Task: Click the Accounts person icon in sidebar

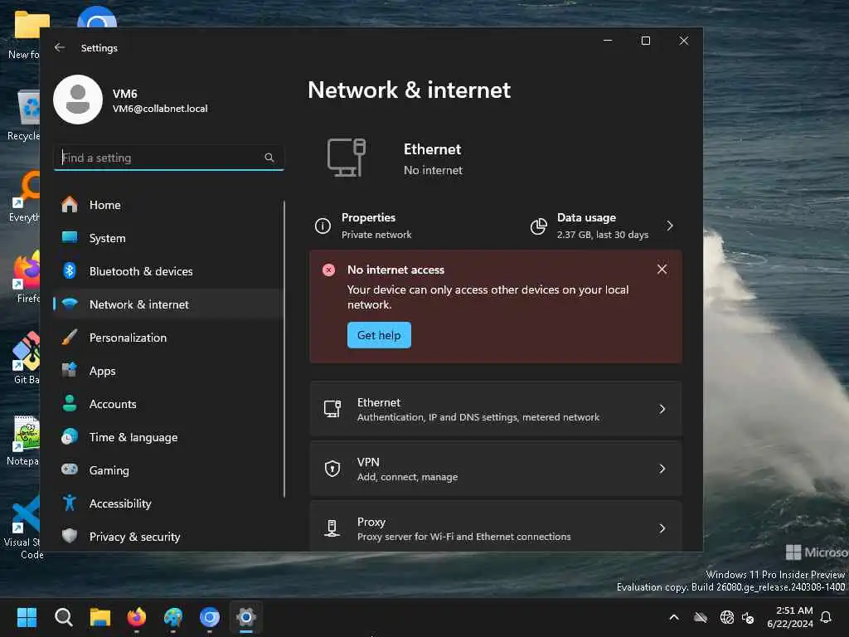Action: click(x=70, y=404)
